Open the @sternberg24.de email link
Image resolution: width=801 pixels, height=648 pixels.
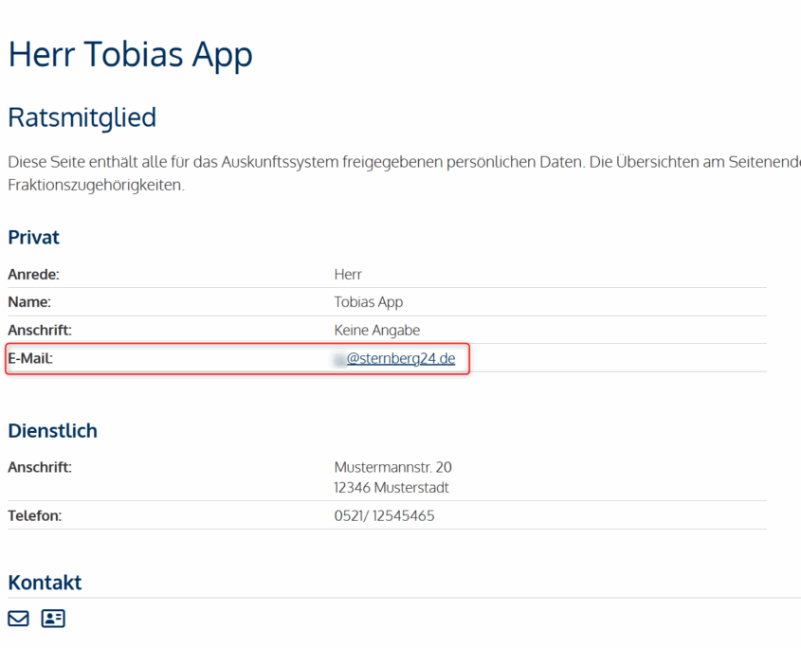pos(400,358)
